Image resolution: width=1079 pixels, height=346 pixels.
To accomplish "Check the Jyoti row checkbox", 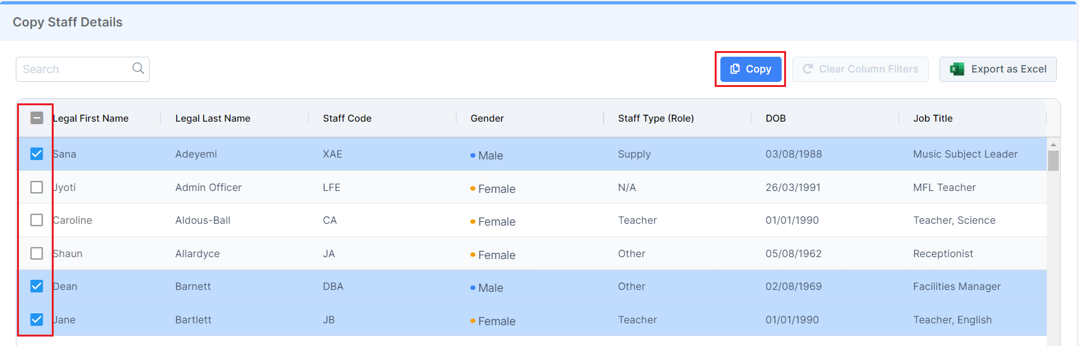I will [37, 187].
